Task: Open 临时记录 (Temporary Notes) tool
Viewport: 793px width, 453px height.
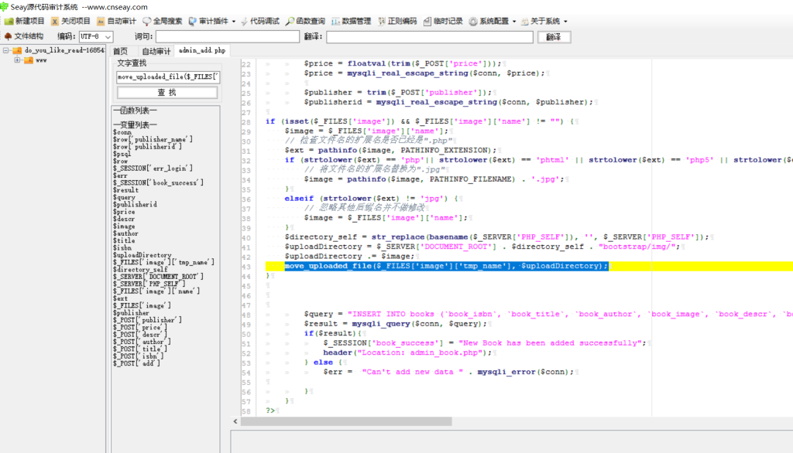Action: (427, 21)
